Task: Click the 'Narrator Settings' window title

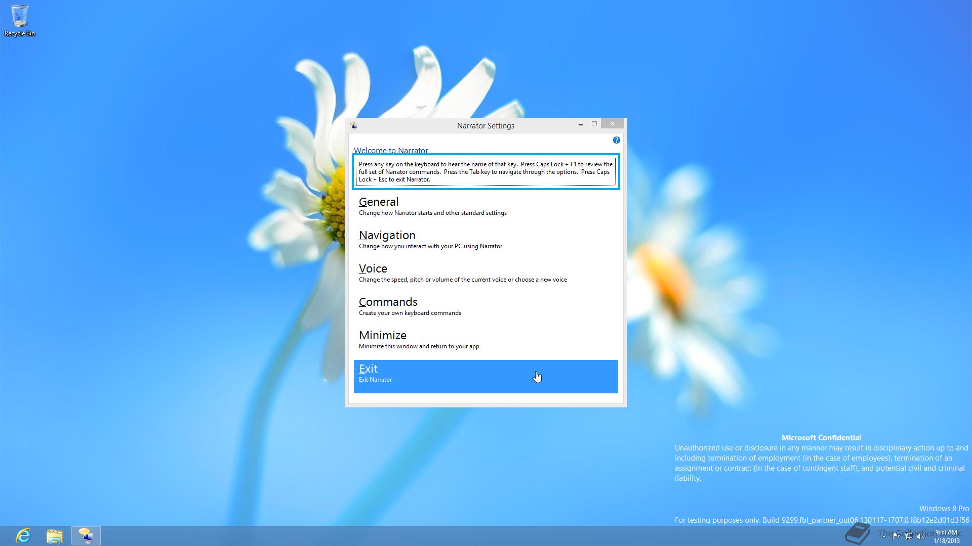Action: click(x=485, y=126)
